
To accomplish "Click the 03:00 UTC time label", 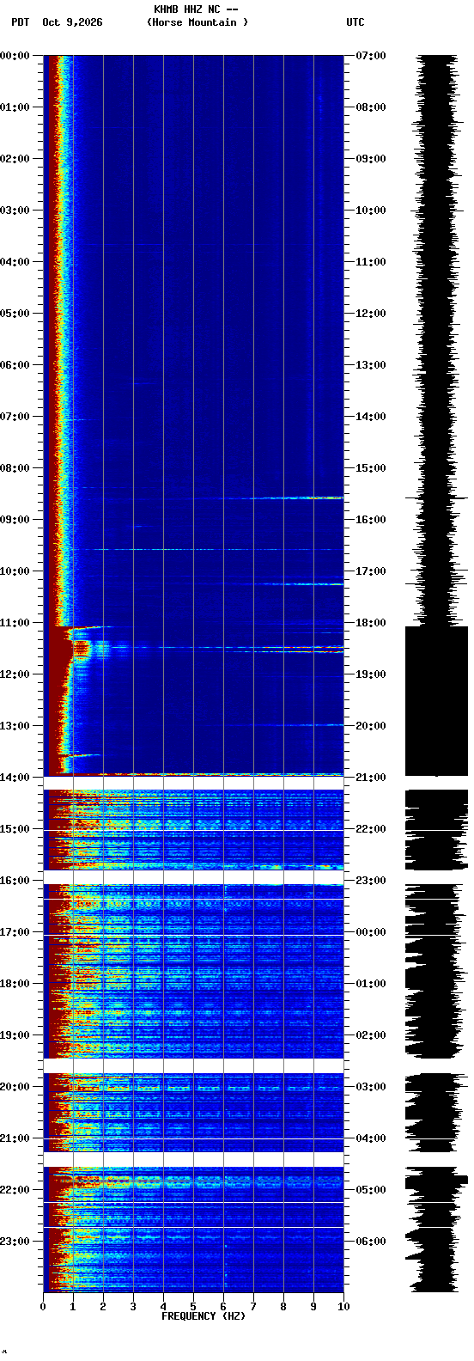I will pyautogui.click(x=371, y=1087).
